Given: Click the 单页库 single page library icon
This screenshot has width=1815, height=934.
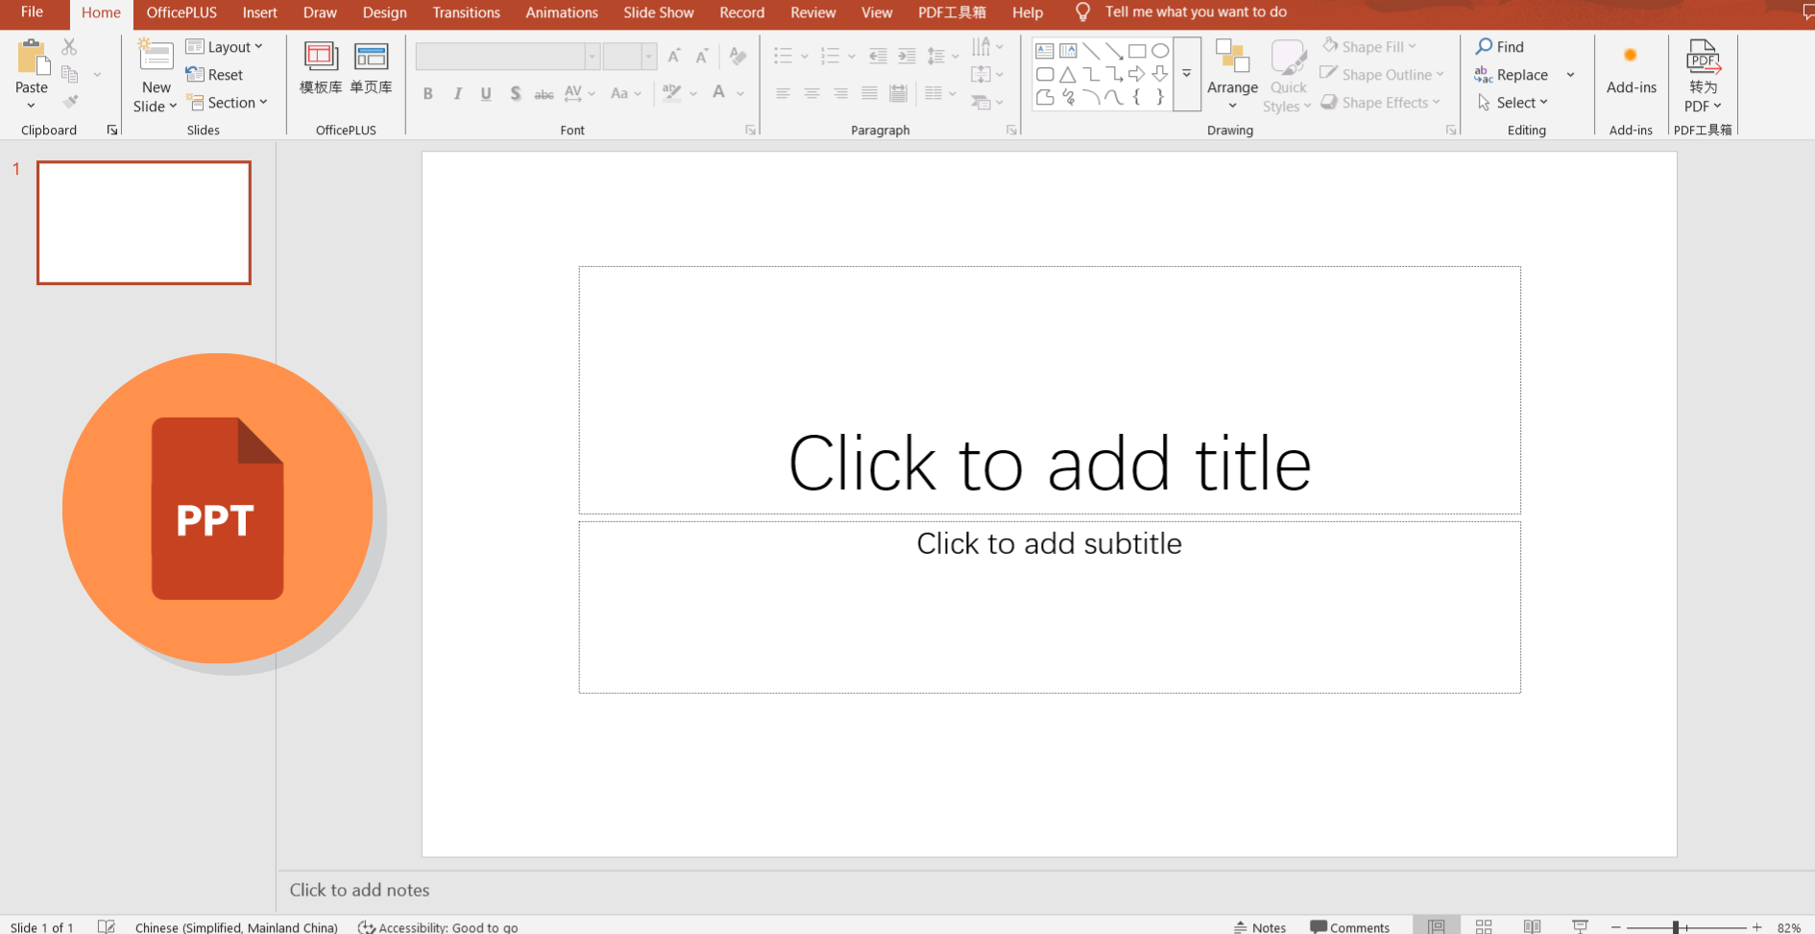Looking at the screenshot, I should (x=371, y=58).
